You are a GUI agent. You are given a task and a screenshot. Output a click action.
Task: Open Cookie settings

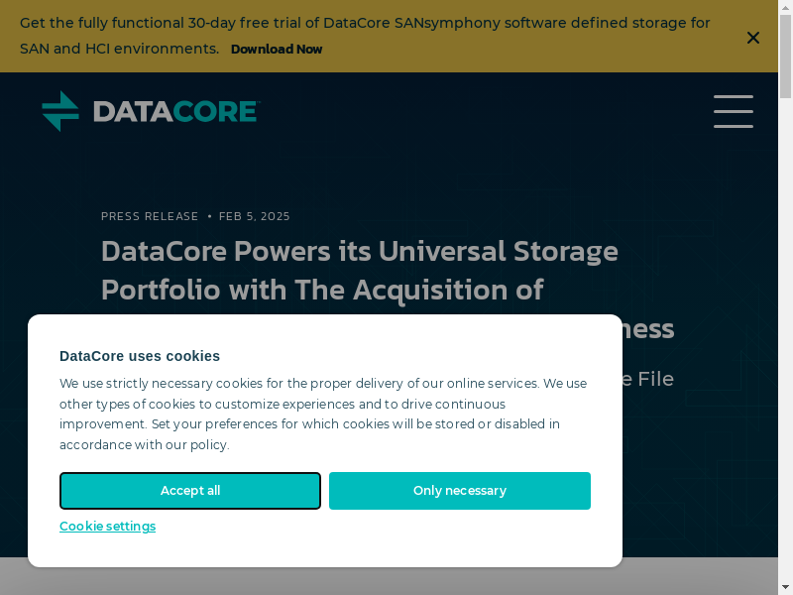107,527
